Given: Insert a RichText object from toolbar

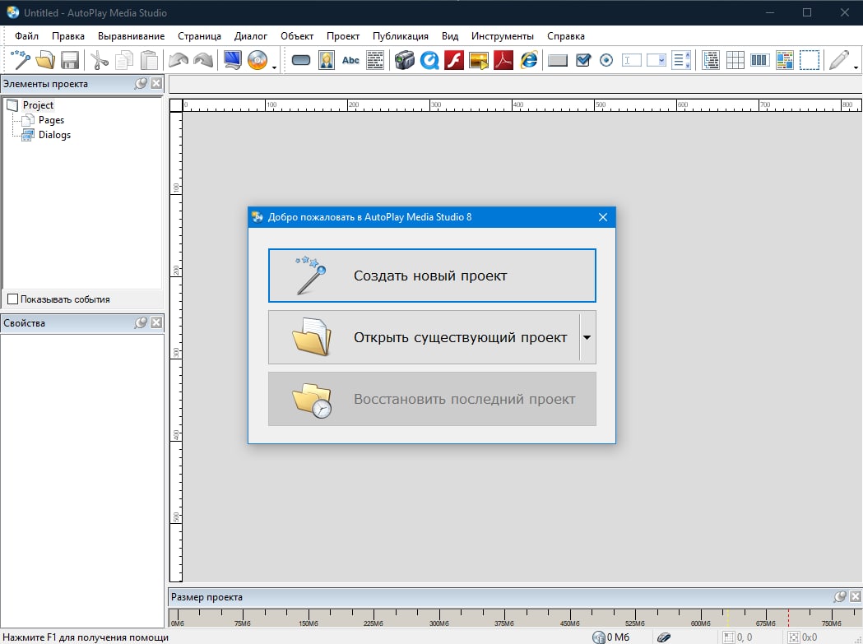Looking at the screenshot, I should click(x=784, y=60).
